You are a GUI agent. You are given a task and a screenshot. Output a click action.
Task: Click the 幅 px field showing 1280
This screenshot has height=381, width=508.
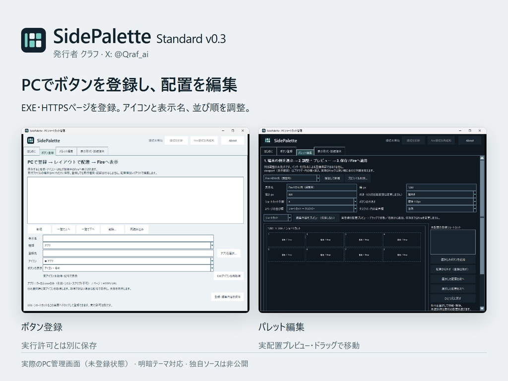[x=441, y=187]
